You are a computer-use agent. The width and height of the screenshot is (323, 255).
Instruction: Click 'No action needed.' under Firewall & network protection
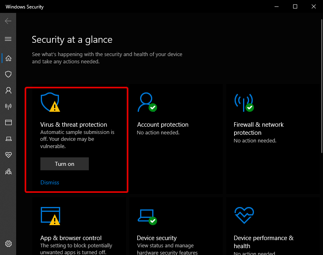coord(255,140)
